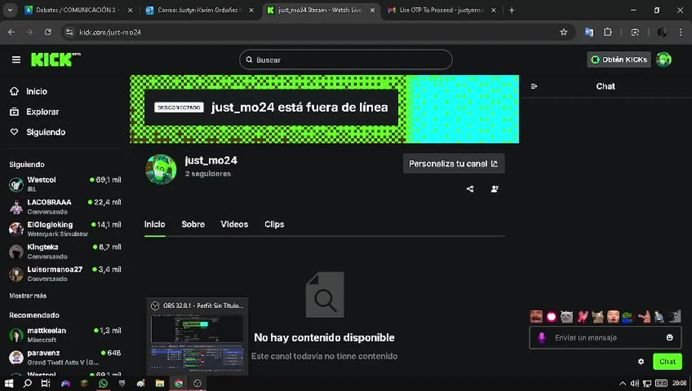Screen dimensions: 692x391
Task: Open the user avatar menu on Kick
Action: tap(664, 60)
